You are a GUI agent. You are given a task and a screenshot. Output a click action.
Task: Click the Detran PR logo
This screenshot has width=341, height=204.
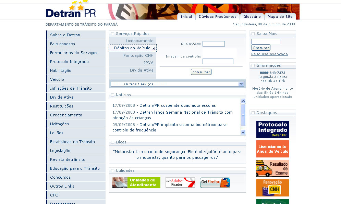pyautogui.click(x=71, y=11)
